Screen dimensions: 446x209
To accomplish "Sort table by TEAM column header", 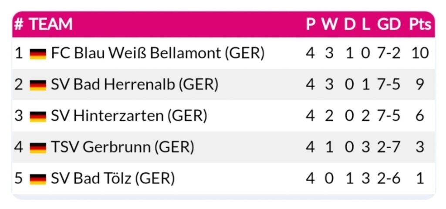I will click(x=51, y=24).
